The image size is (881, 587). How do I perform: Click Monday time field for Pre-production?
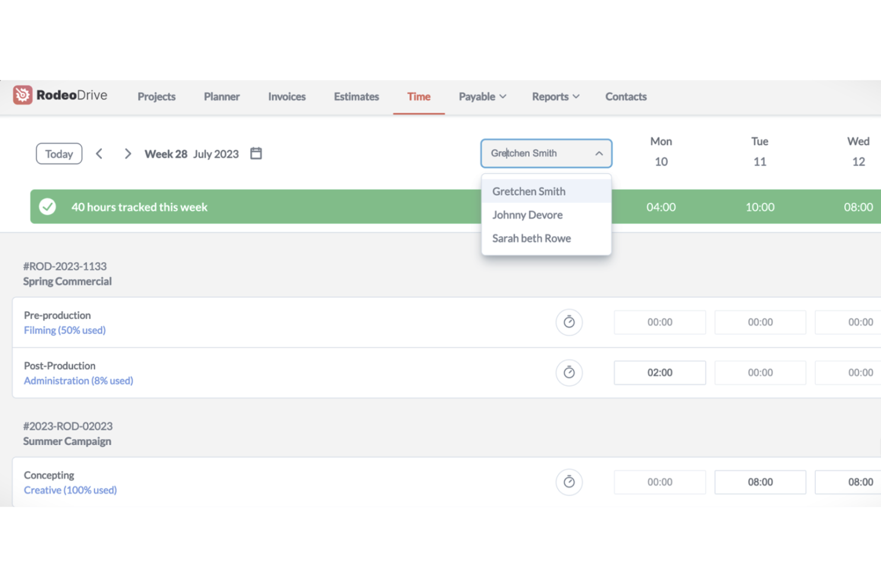[x=660, y=322]
